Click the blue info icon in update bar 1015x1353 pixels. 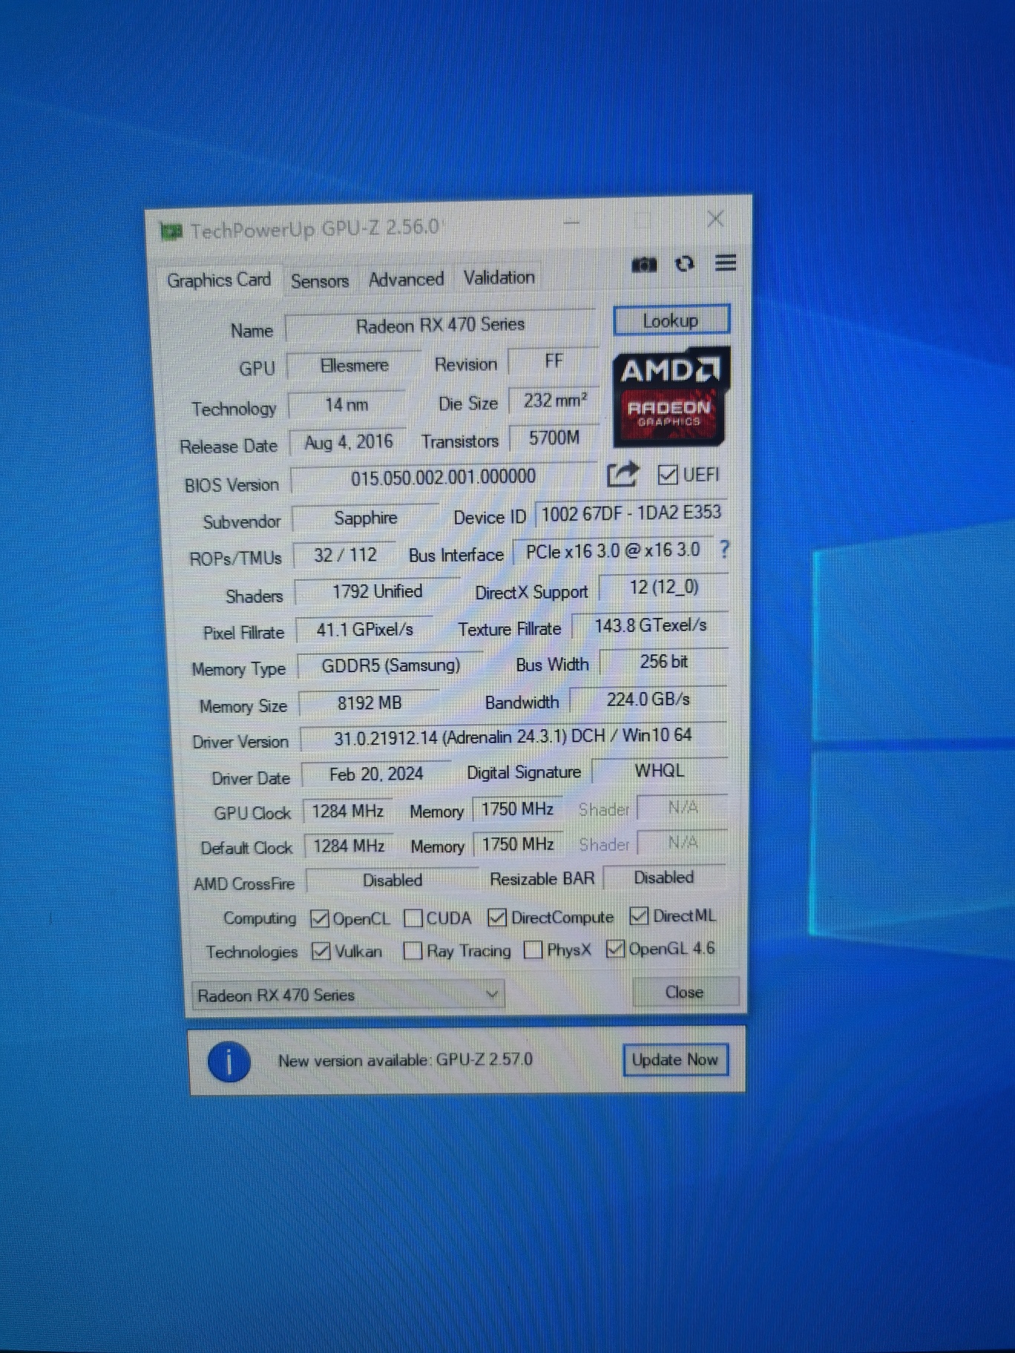click(229, 1061)
